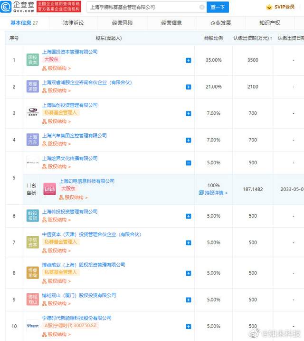This screenshot has height=341, width=304.
Task: Click the 上海幻电信息科技 bilibili logo
Action: 49,189
